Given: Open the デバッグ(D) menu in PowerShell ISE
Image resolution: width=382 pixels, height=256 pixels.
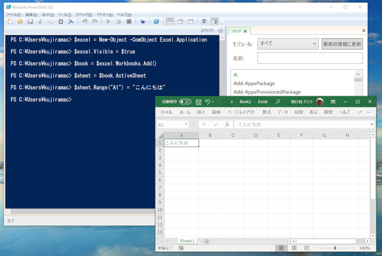Looking at the screenshot, I should (84, 15).
